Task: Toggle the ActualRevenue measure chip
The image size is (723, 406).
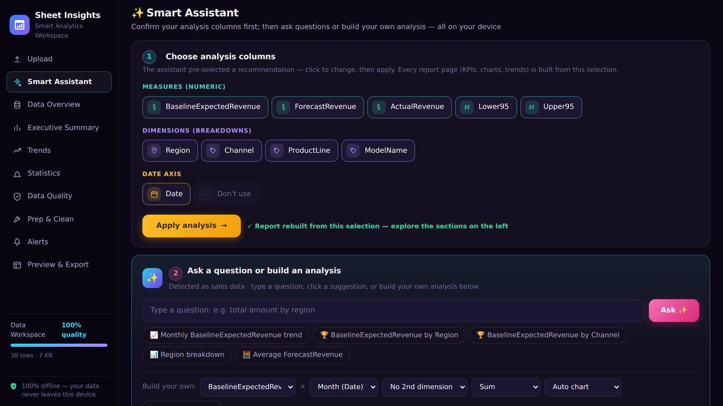Action: point(410,107)
